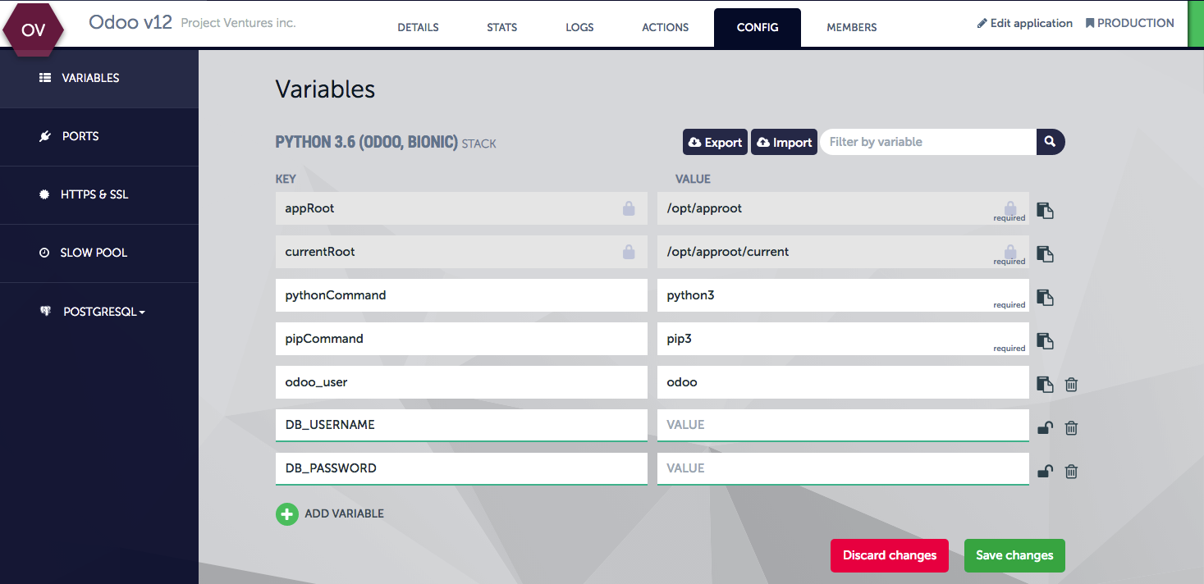
Task: Toggle the lock on DB_PASSWORD
Action: click(1045, 471)
